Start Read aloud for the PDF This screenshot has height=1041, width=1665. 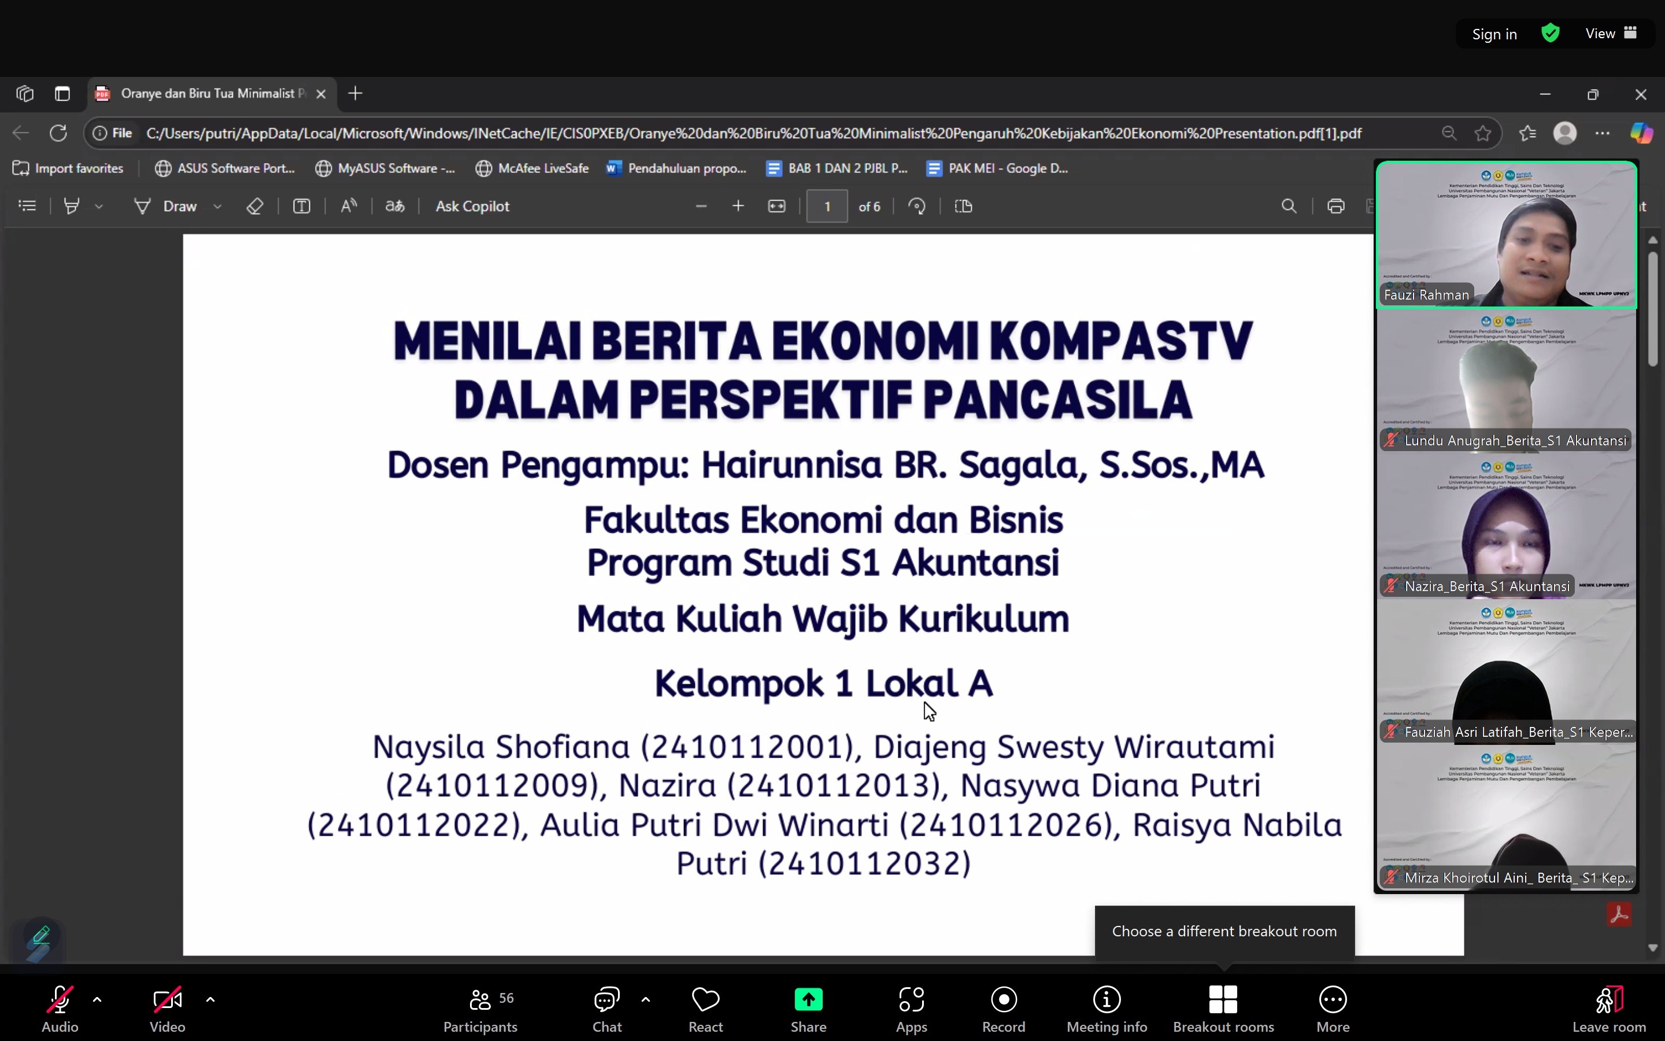click(x=349, y=206)
